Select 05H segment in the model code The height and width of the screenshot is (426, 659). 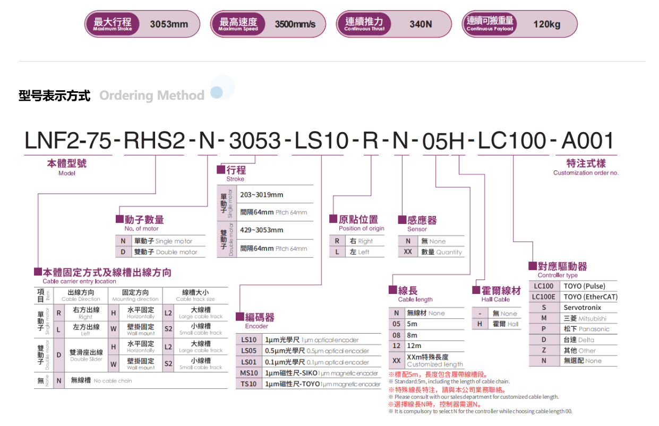(x=443, y=141)
